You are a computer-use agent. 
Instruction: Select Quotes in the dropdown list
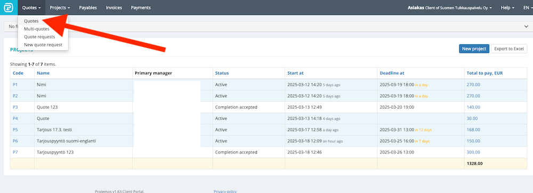click(x=31, y=21)
